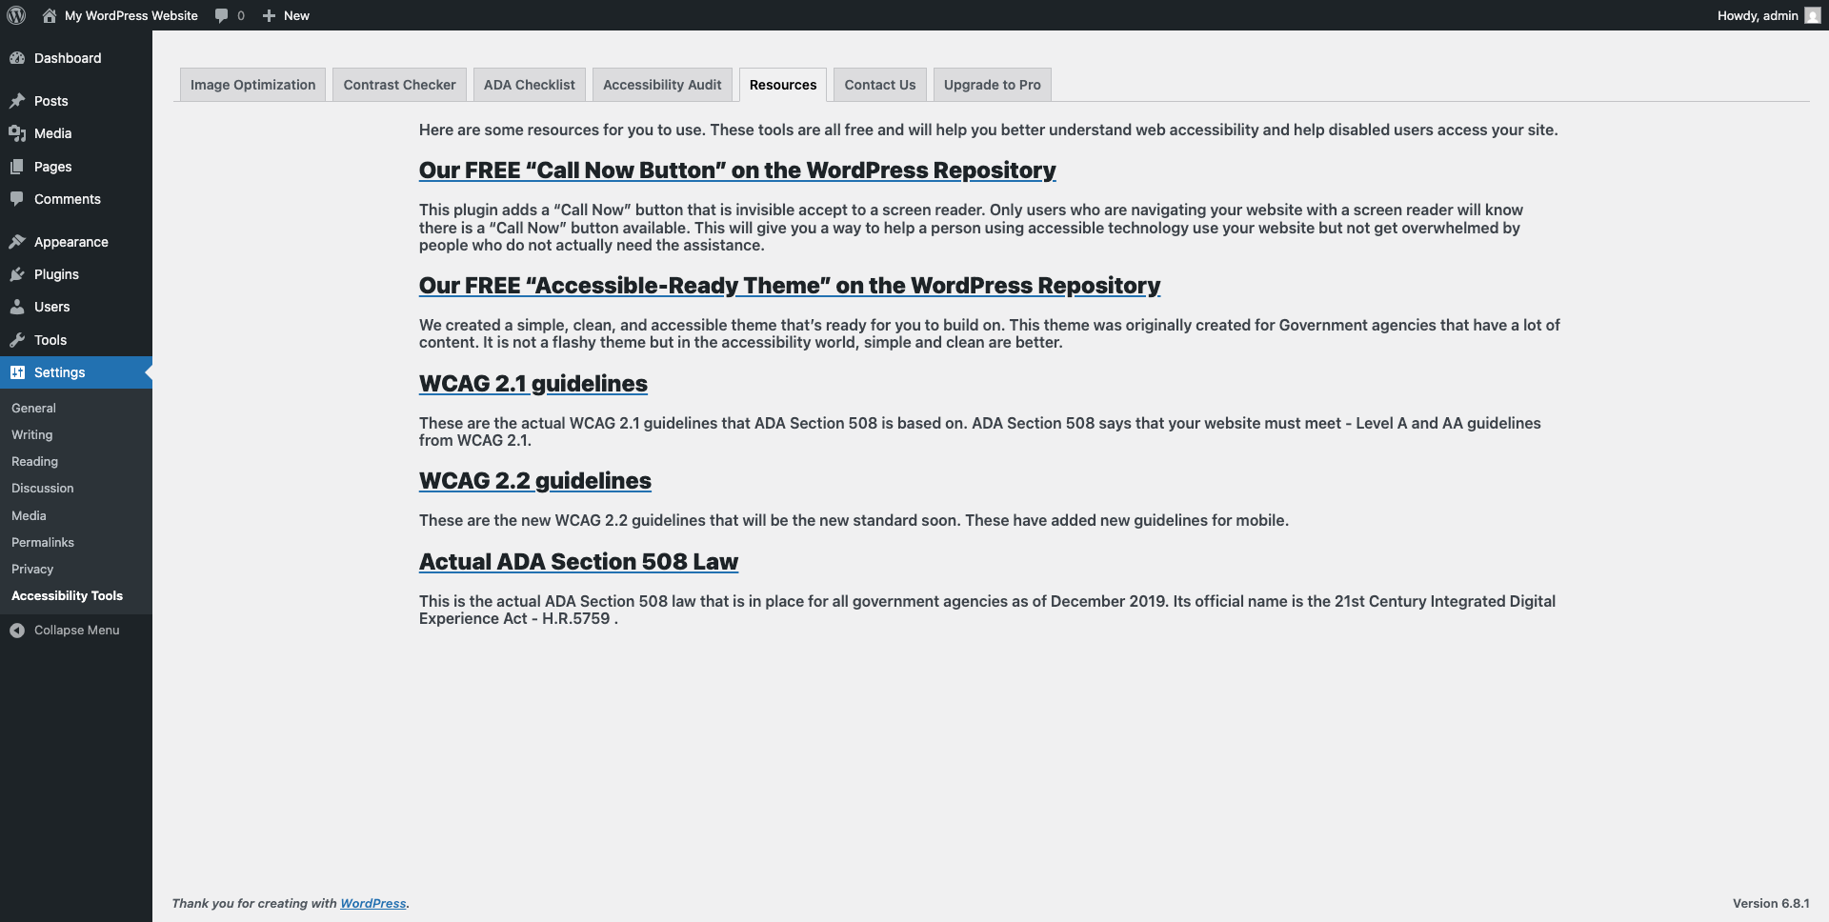This screenshot has width=1829, height=922.
Task: Open Media settings submenu item
Action: (x=29, y=515)
